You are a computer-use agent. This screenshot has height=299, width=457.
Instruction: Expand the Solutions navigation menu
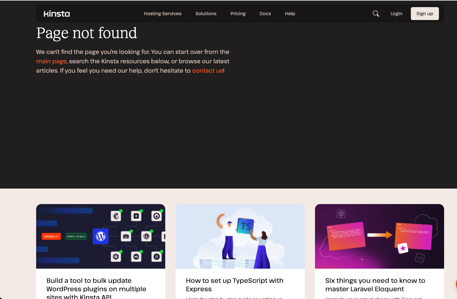point(206,14)
